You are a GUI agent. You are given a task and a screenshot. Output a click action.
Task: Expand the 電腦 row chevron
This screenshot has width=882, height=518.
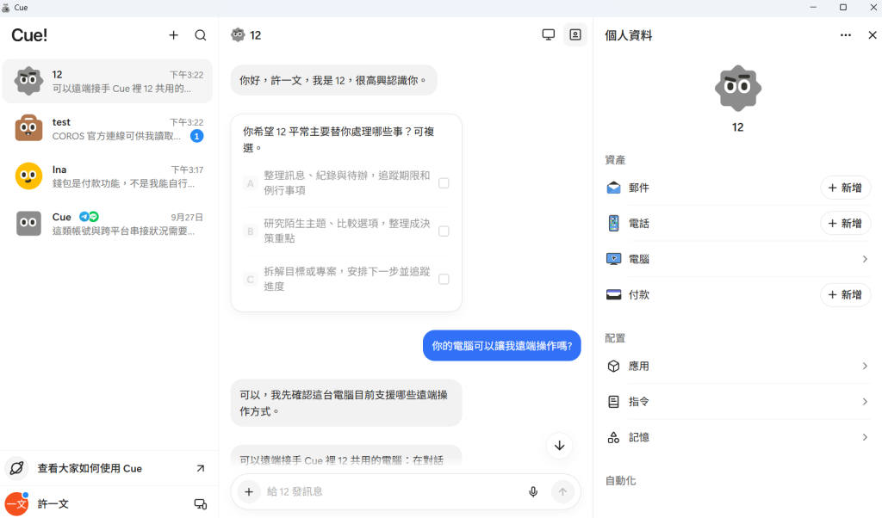(x=865, y=259)
